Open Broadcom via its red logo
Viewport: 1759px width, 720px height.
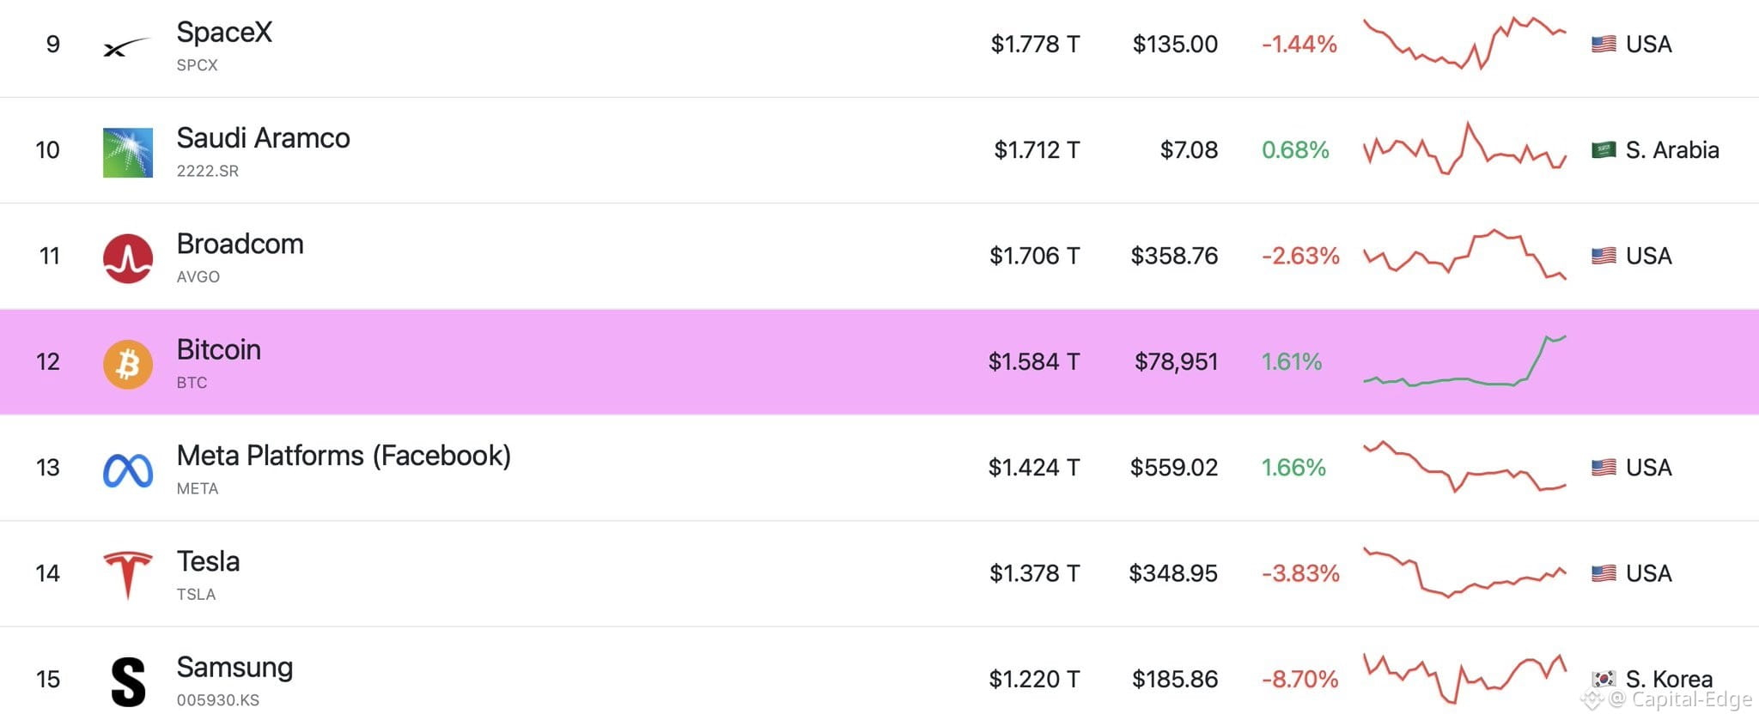click(128, 258)
